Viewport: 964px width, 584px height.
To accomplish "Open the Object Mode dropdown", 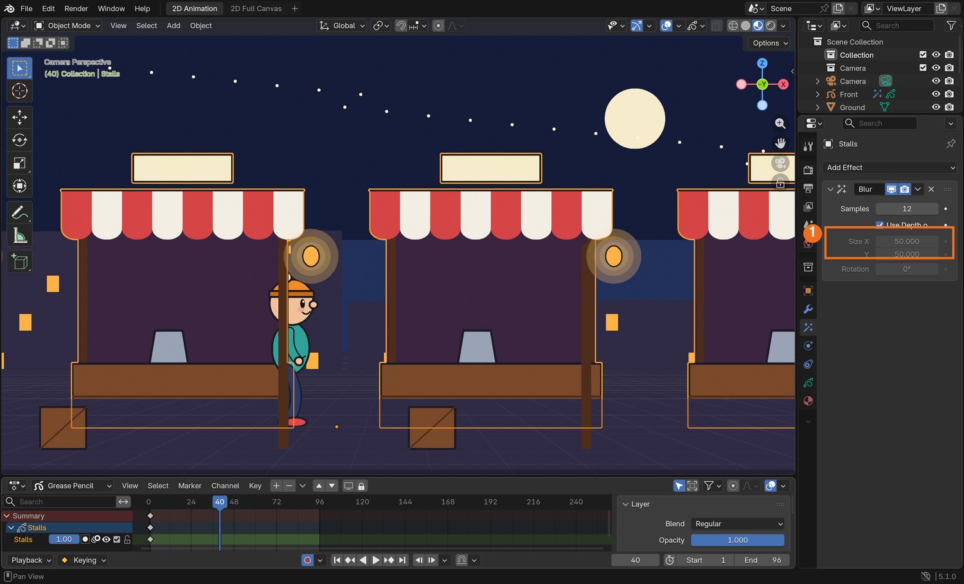I will [67, 26].
